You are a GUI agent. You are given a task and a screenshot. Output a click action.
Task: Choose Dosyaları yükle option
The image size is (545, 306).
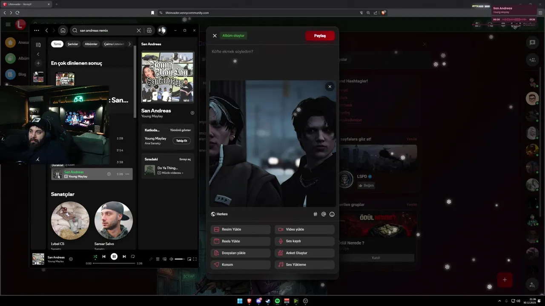[241, 253]
